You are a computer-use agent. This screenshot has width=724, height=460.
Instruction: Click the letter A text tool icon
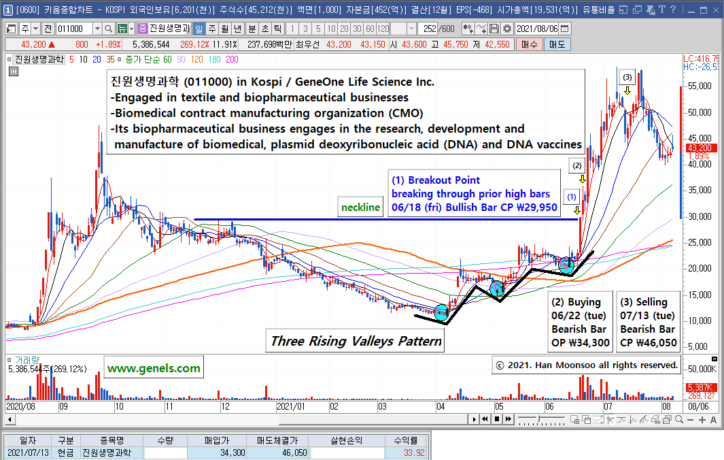click(x=713, y=420)
